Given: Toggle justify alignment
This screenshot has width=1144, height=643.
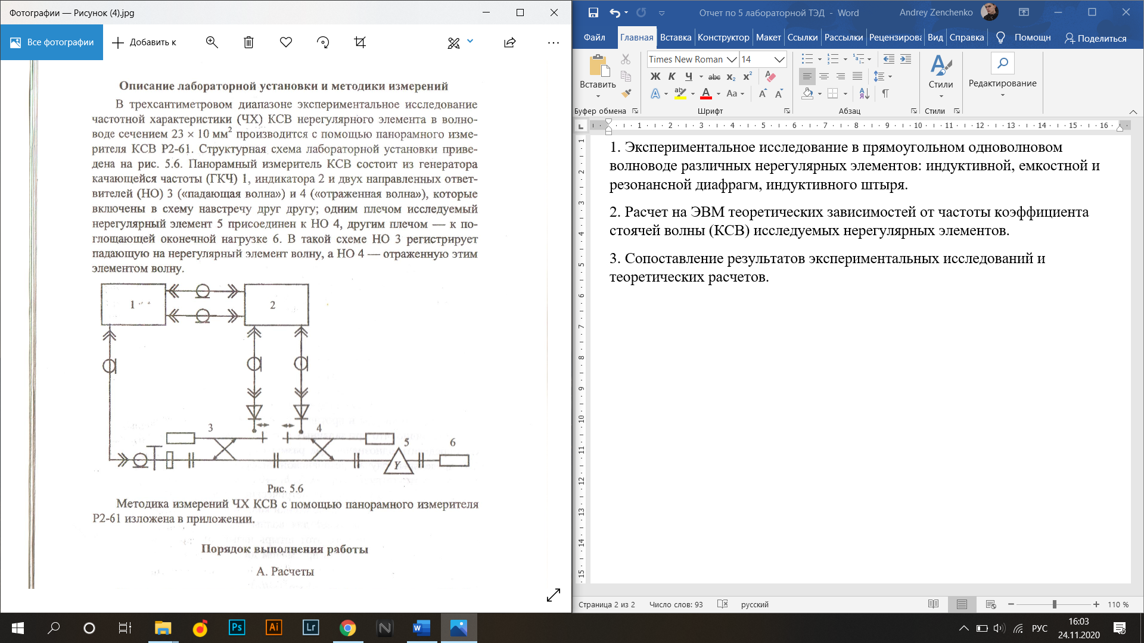Looking at the screenshot, I should 857,76.
